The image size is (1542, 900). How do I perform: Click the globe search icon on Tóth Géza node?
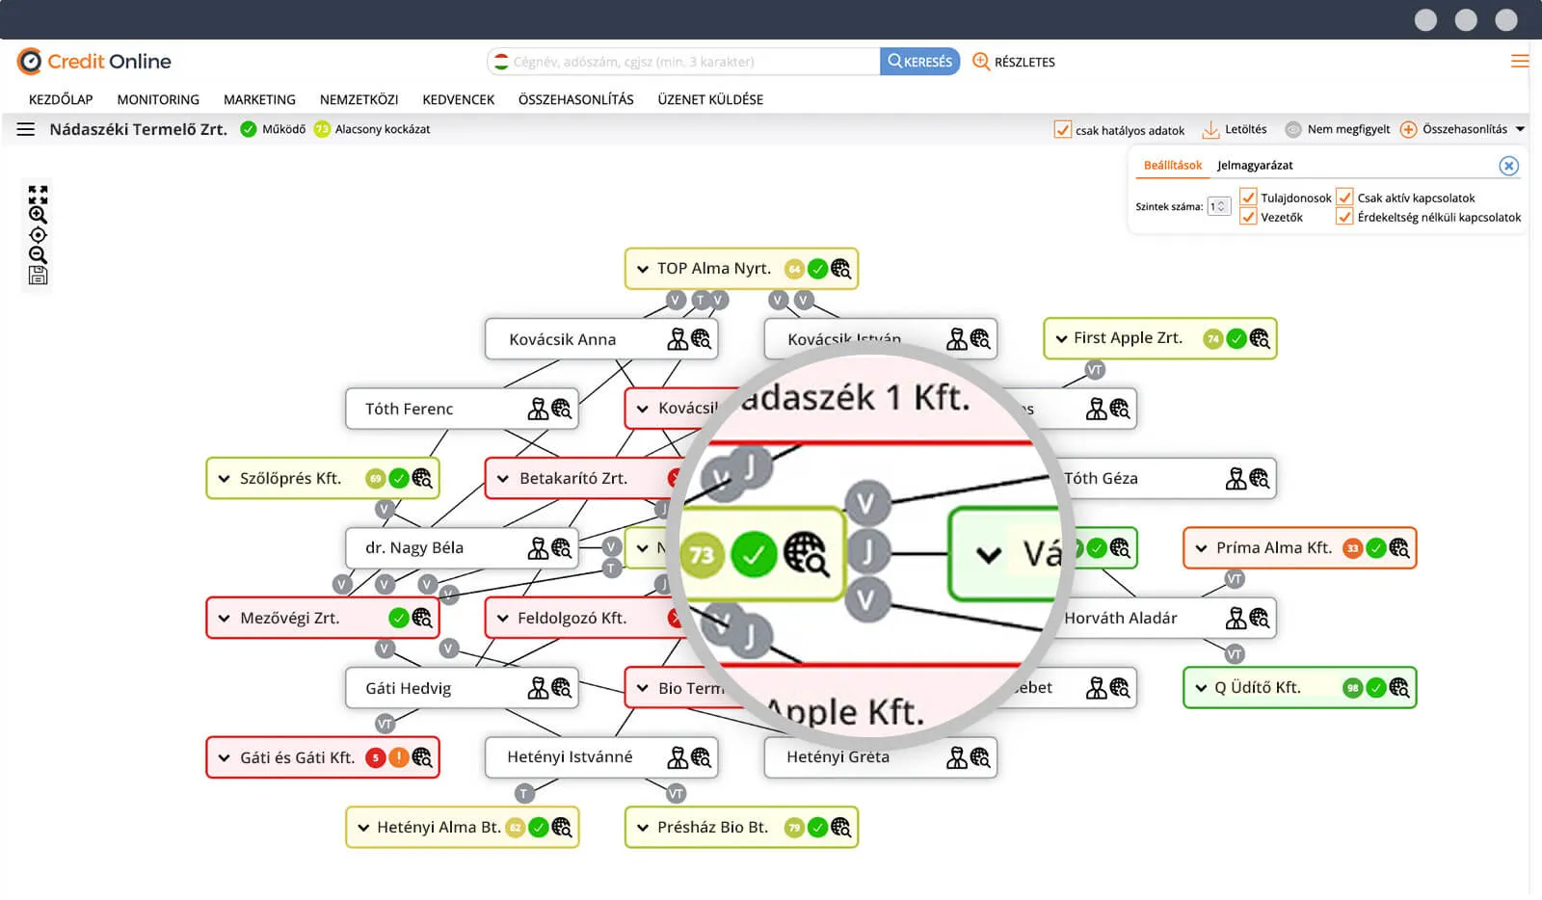[1260, 477]
